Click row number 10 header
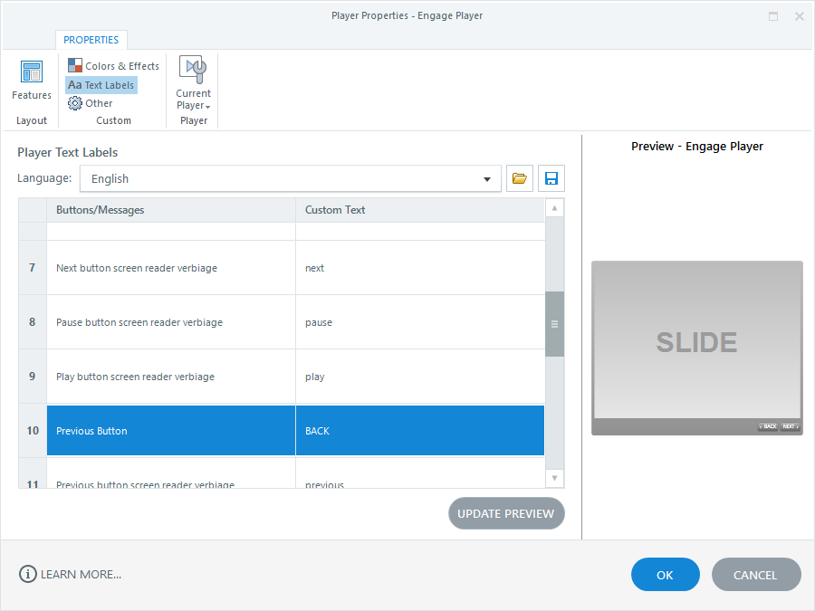 click(33, 431)
